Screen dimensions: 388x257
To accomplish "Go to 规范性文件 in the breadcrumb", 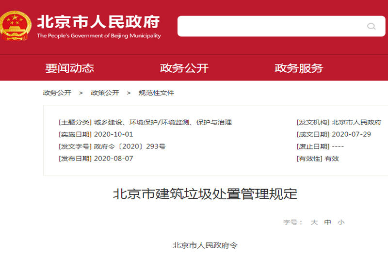I will 156,93.
